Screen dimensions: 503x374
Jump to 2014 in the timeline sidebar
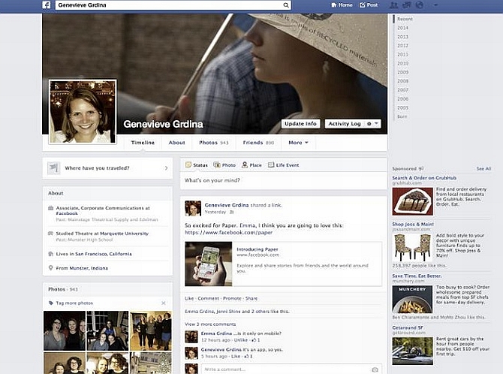point(402,28)
